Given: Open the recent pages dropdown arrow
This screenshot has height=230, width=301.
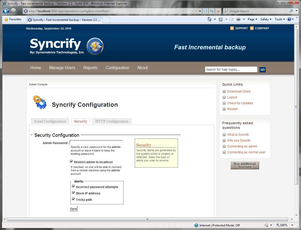Looking at the screenshot, I should click(x=19, y=11).
